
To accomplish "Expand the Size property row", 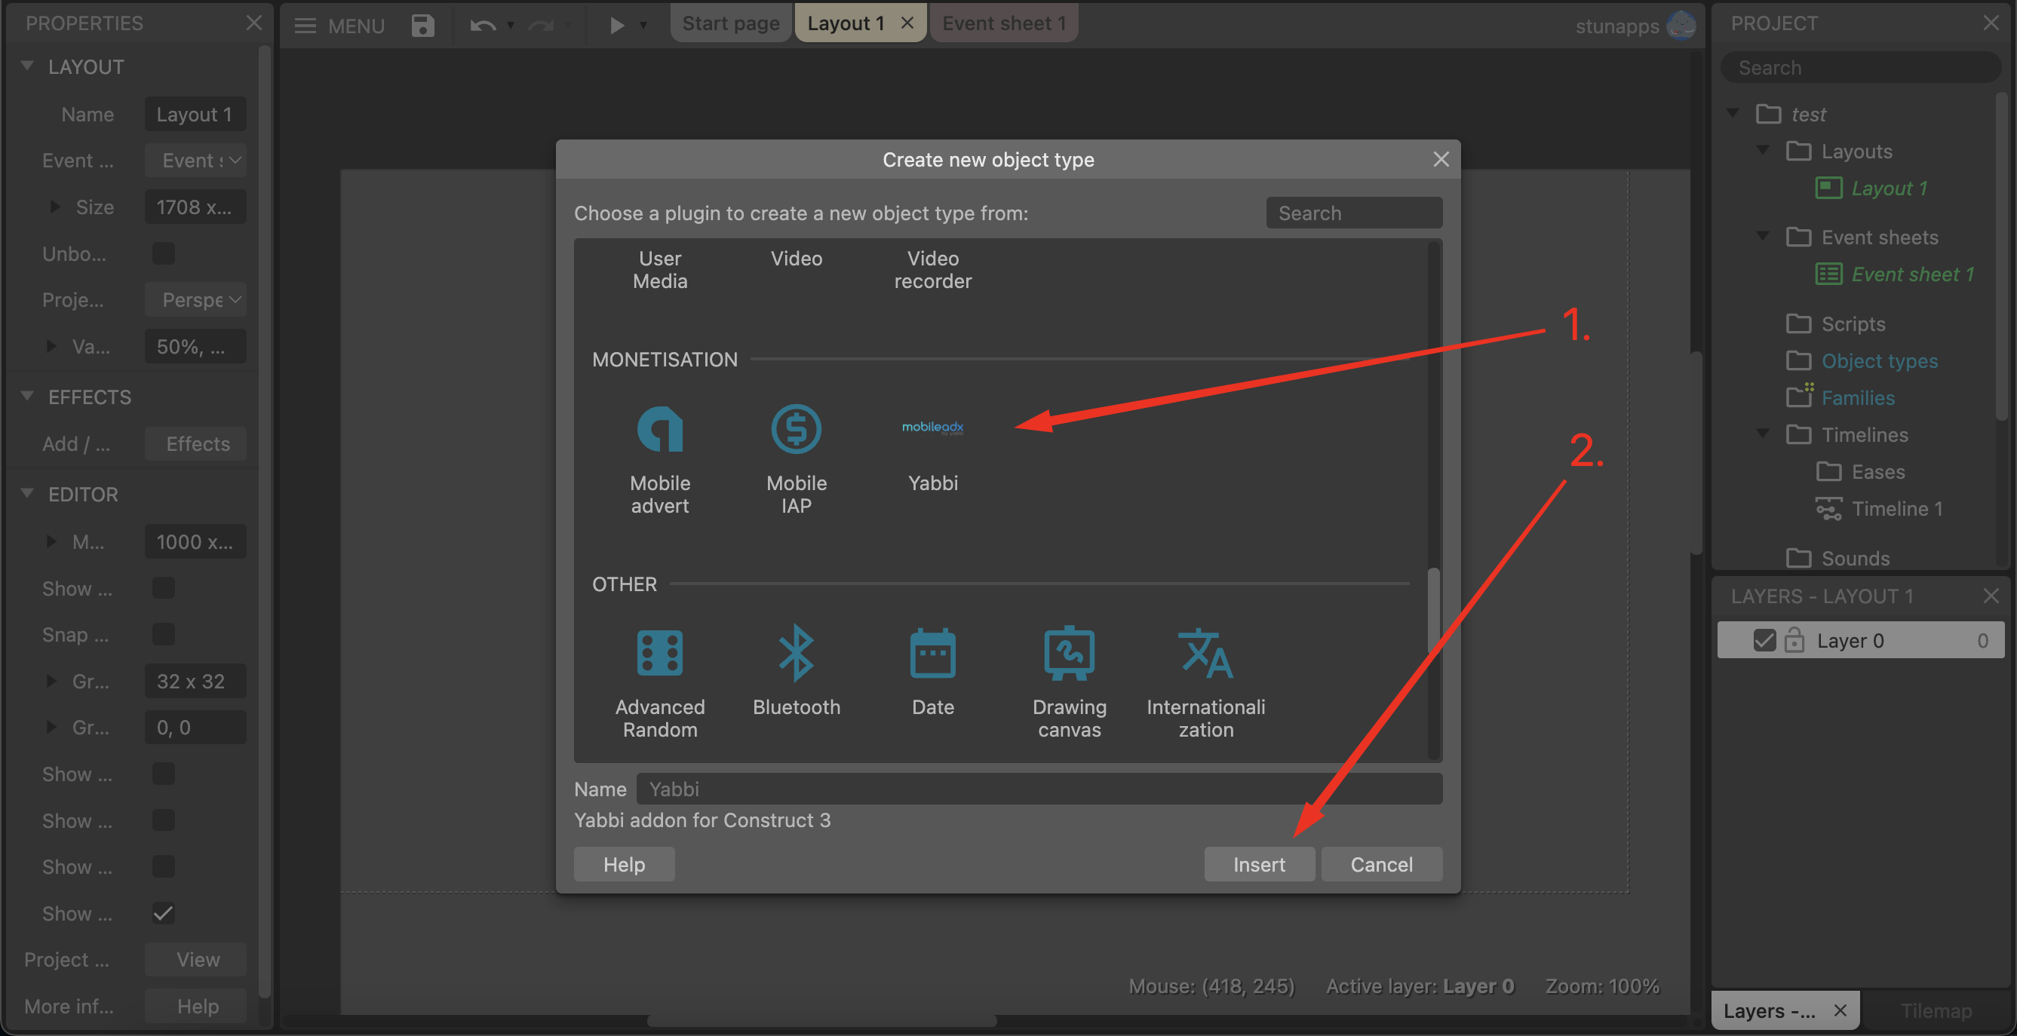I will click(54, 207).
